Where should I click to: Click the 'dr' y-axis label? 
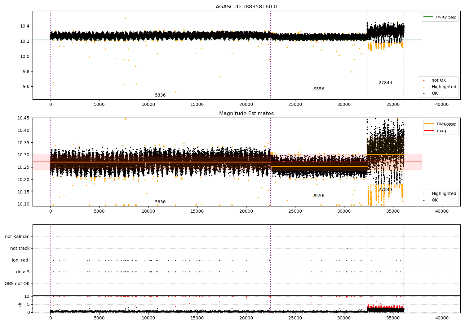20,304
